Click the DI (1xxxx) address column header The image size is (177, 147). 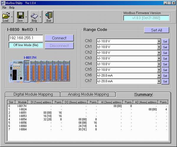(x=40, y=102)
